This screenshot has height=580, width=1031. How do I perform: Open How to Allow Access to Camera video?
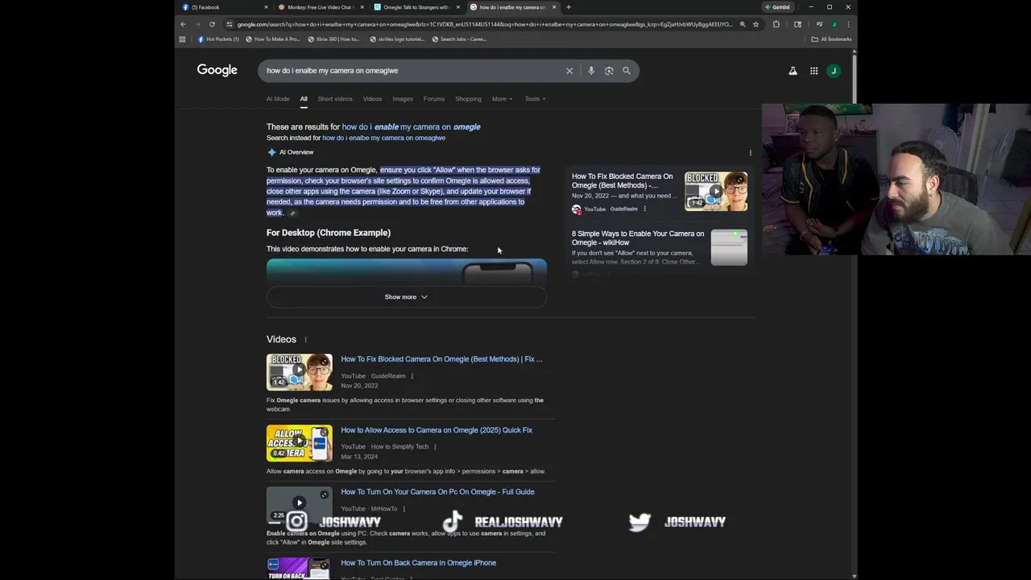pyautogui.click(x=437, y=430)
